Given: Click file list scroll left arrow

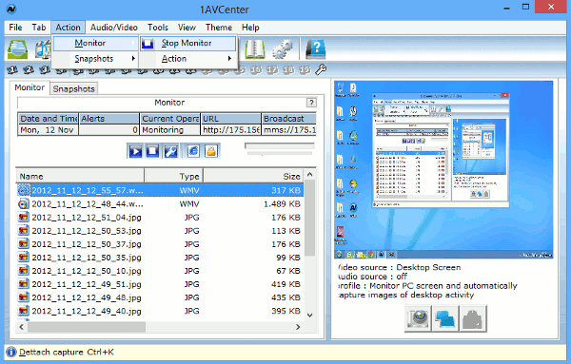Looking at the screenshot, I should click(22, 327).
